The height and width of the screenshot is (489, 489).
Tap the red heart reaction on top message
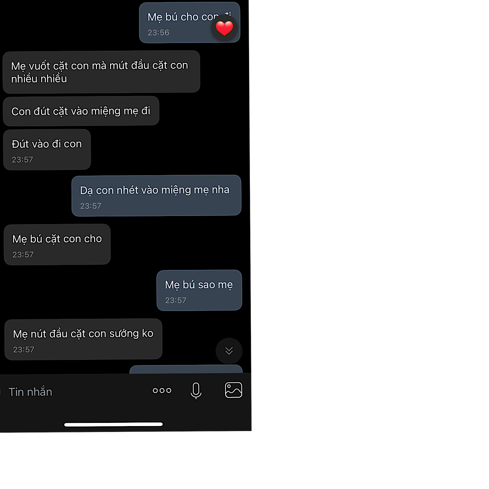224,29
